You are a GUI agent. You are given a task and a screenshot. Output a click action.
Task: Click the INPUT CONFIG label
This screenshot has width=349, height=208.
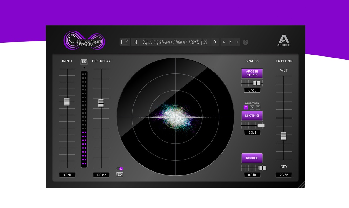tap(252, 103)
